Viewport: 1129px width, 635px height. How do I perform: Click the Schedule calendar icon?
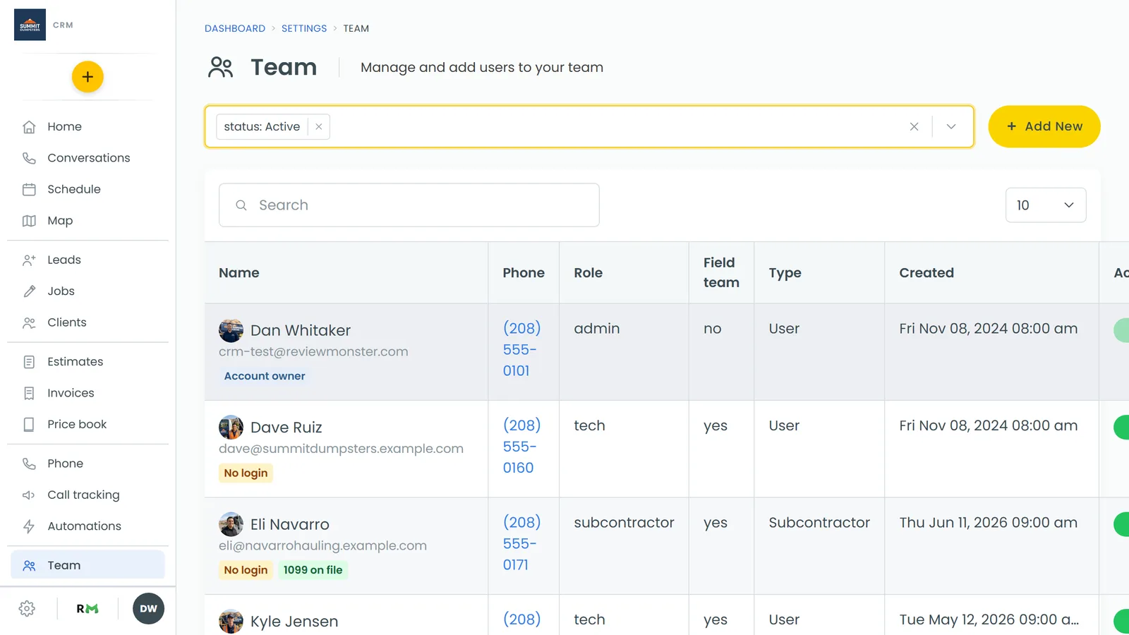pos(29,189)
